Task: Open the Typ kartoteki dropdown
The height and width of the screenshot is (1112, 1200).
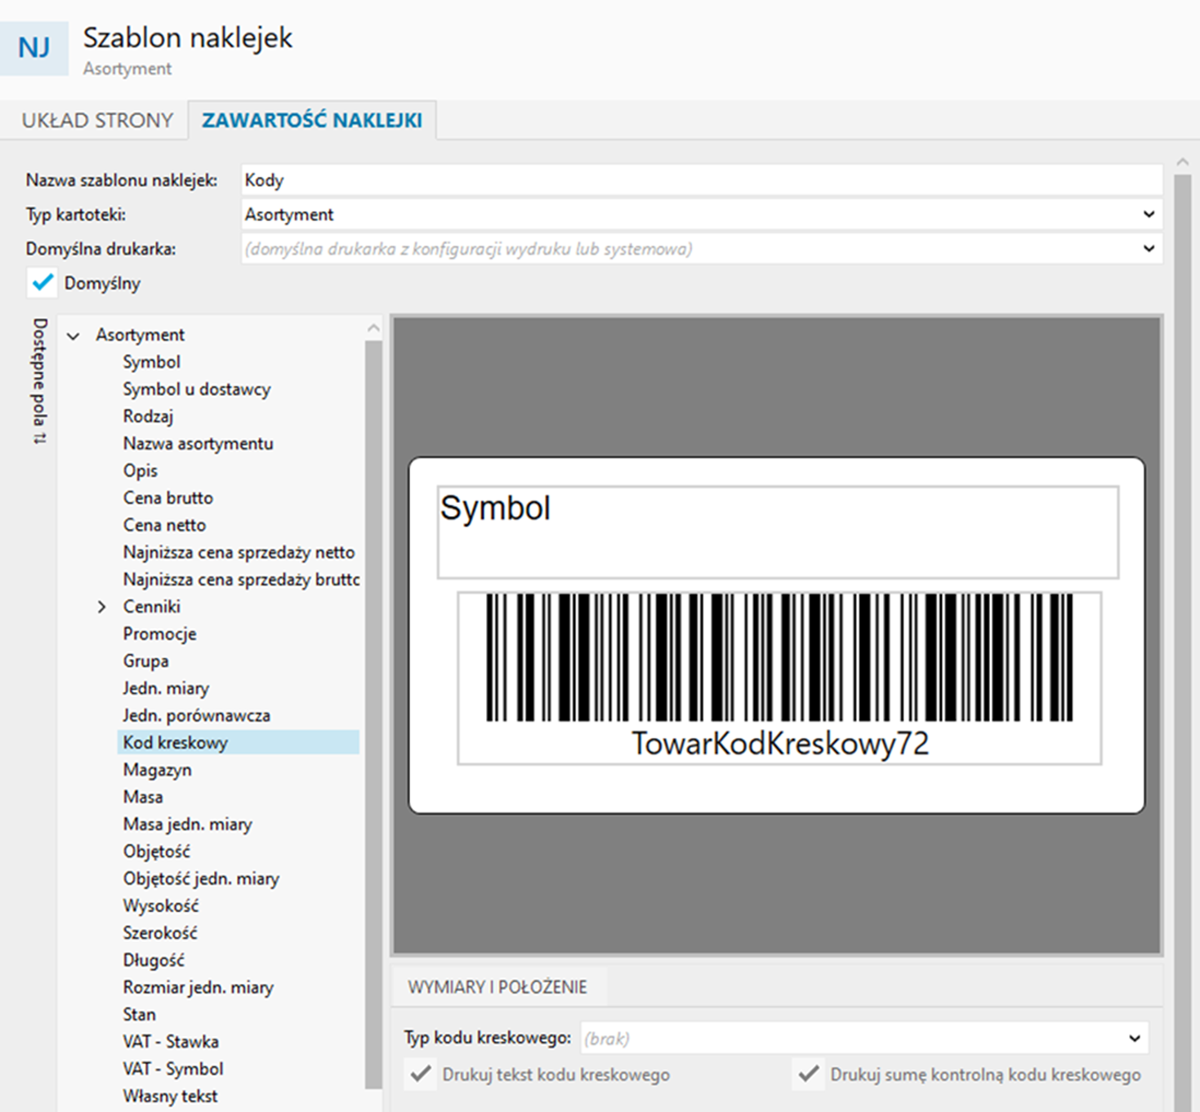Action: [702, 215]
